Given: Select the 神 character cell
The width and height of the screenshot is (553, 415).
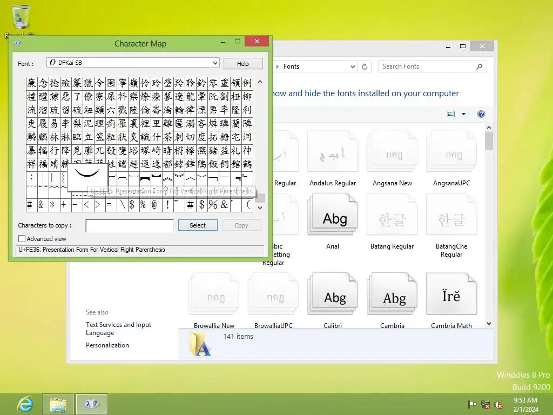Looking at the screenshot, I should (x=247, y=151).
